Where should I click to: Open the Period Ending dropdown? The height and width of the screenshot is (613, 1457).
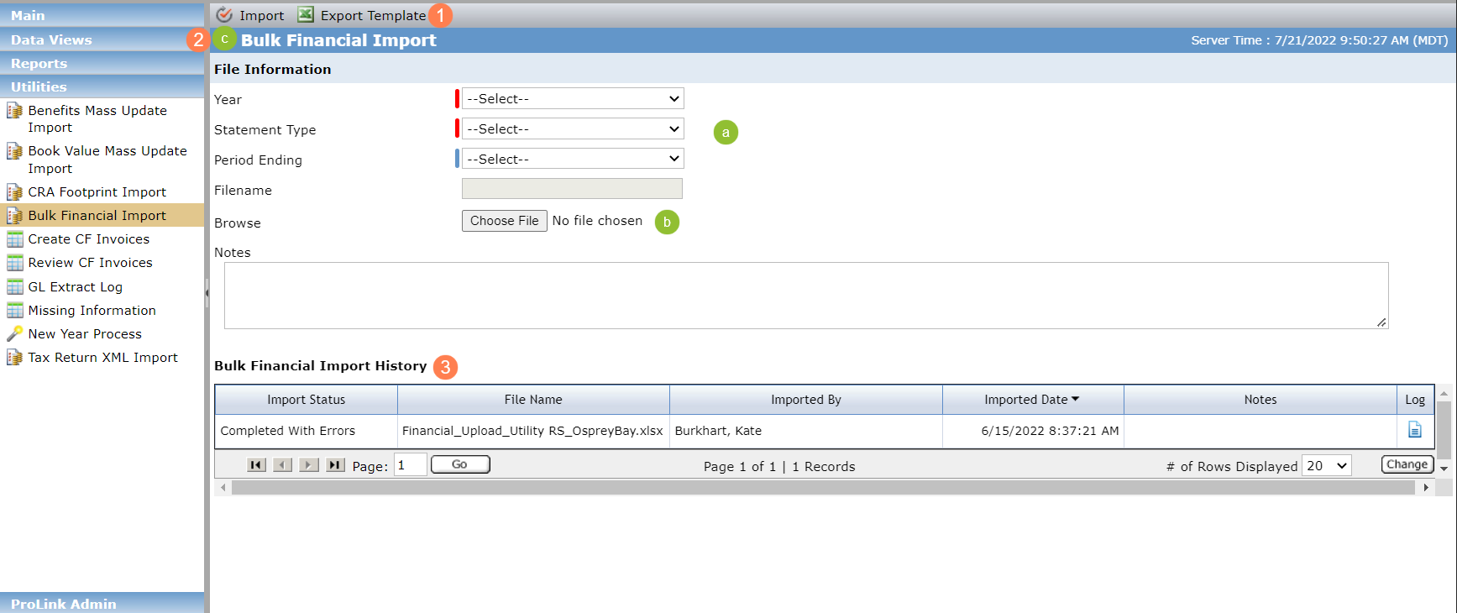pyautogui.click(x=573, y=160)
